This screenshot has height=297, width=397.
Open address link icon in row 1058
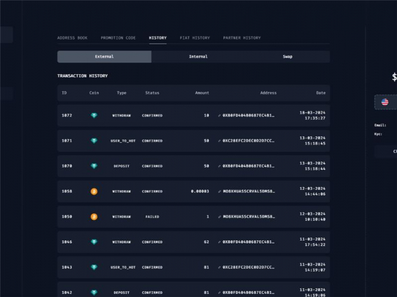pos(219,191)
